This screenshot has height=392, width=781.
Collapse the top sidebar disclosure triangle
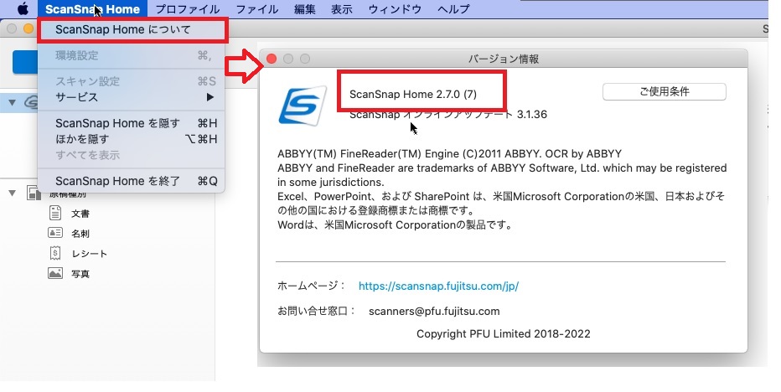(x=13, y=103)
